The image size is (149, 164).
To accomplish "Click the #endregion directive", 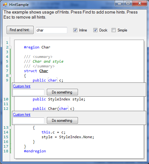I will [x=35, y=151].
